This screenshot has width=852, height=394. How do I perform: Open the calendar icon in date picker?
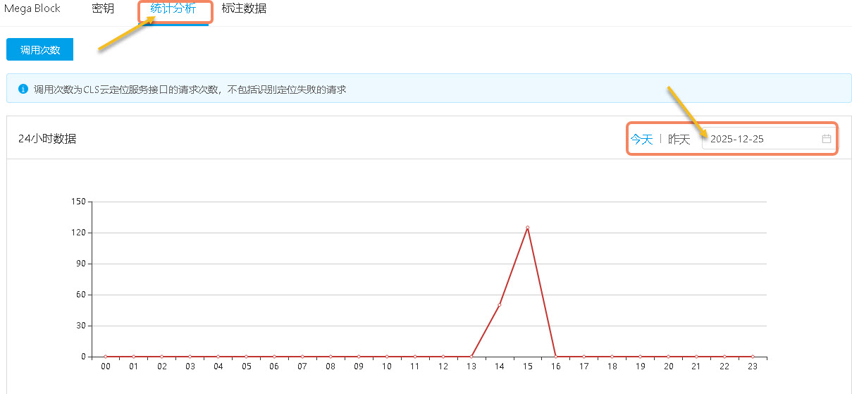pyautogui.click(x=827, y=139)
